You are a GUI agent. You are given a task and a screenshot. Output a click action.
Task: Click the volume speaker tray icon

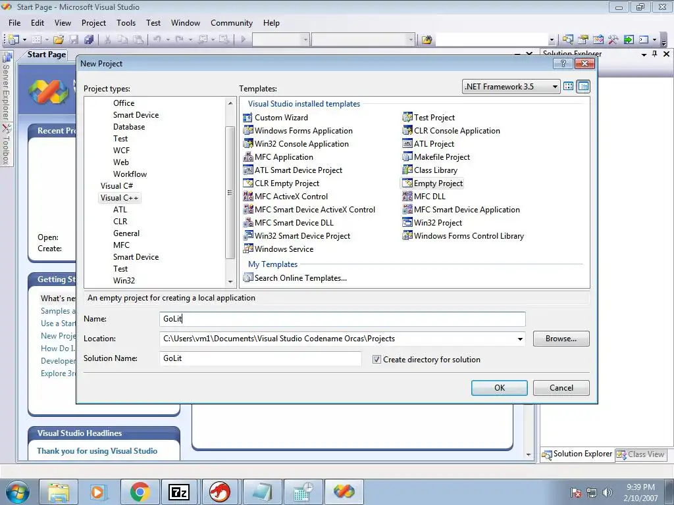point(608,493)
